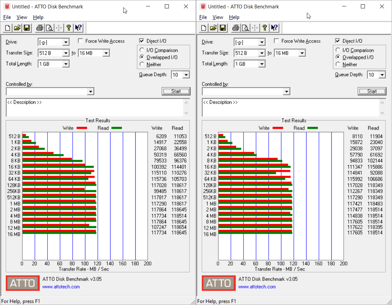Select Overlapped I/O radio in left window
Image resolution: width=392 pixels, height=305 pixels.
tap(142, 57)
